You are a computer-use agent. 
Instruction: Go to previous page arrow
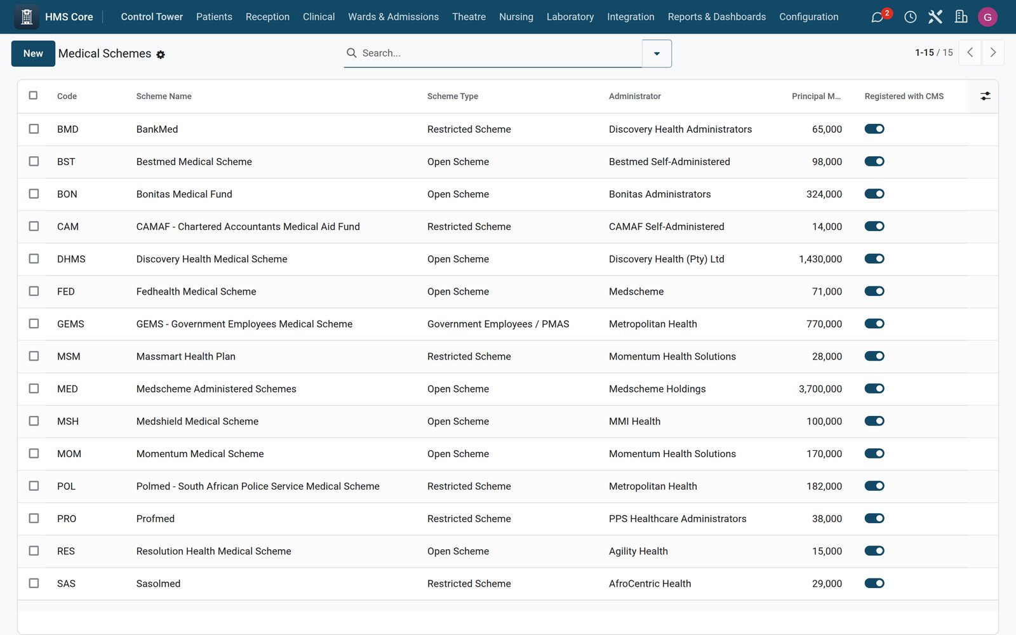click(x=970, y=53)
